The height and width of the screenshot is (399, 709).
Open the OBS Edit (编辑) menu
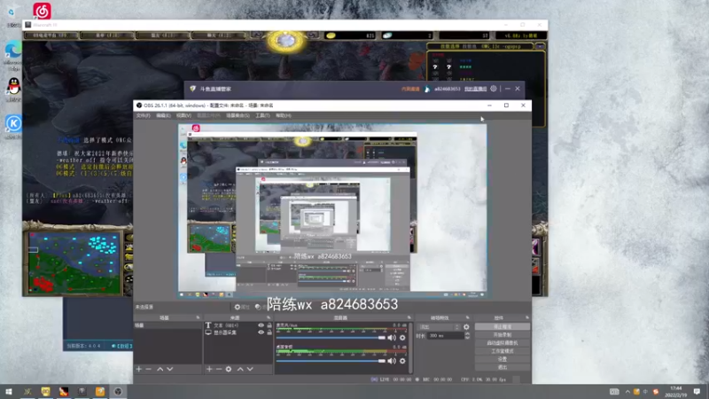click(x=163, y=116)
